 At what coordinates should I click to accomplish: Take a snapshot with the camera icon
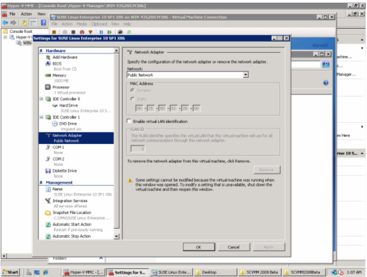pos(120,32)
